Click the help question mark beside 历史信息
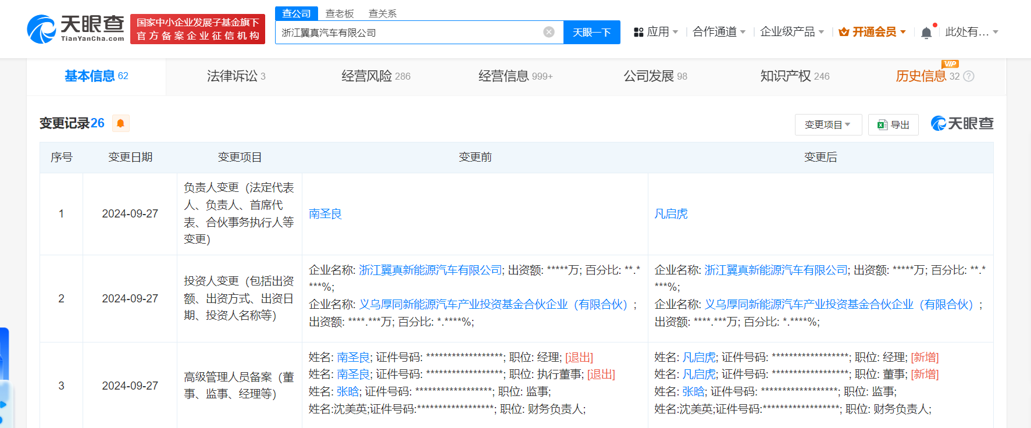This screenshot has height=428, width=1031. [969, 76]
